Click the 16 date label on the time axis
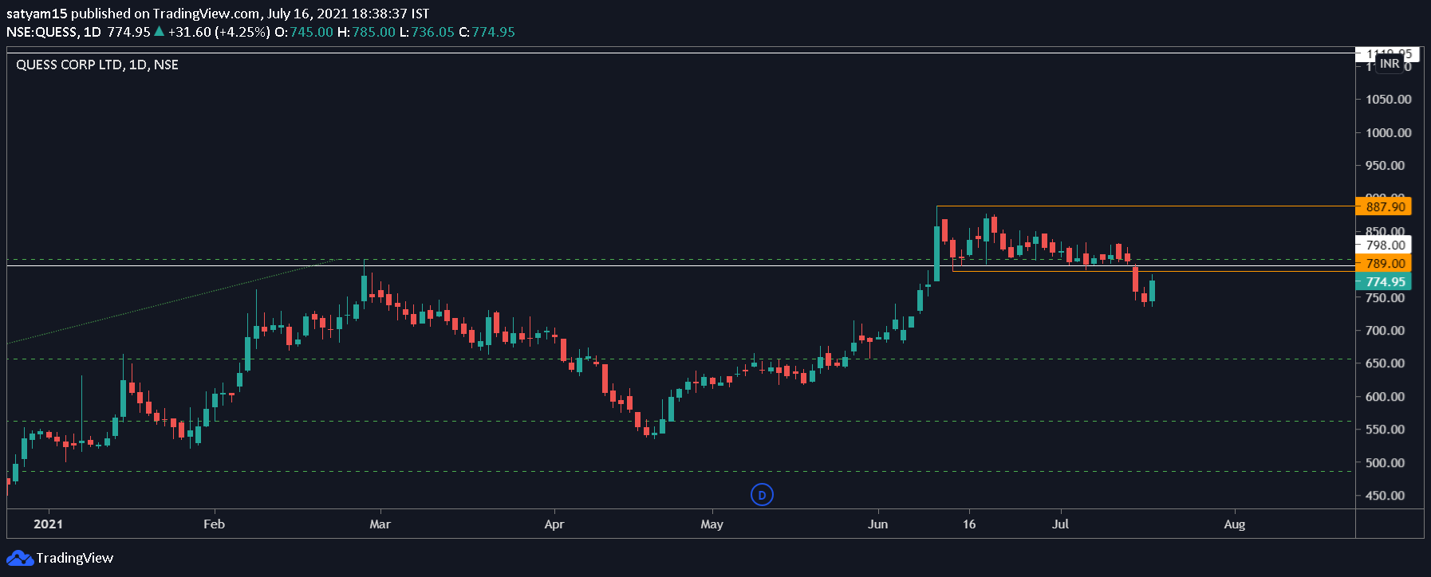The height and width of the screenshot is (577, 1431). pos(969,524)
